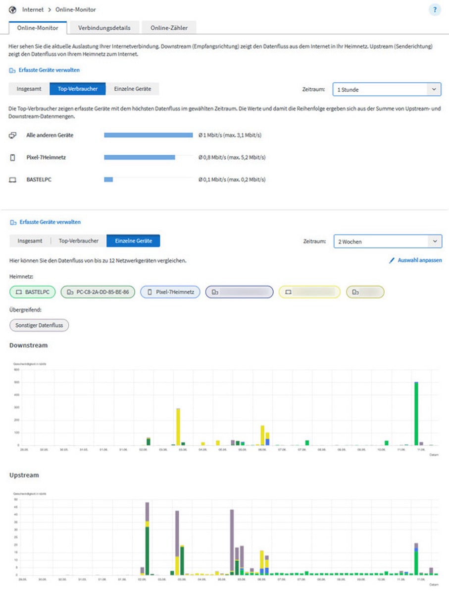Select Top-Verbraucher in the lower view selector
The image size is (449, 595).
(78, 241)
